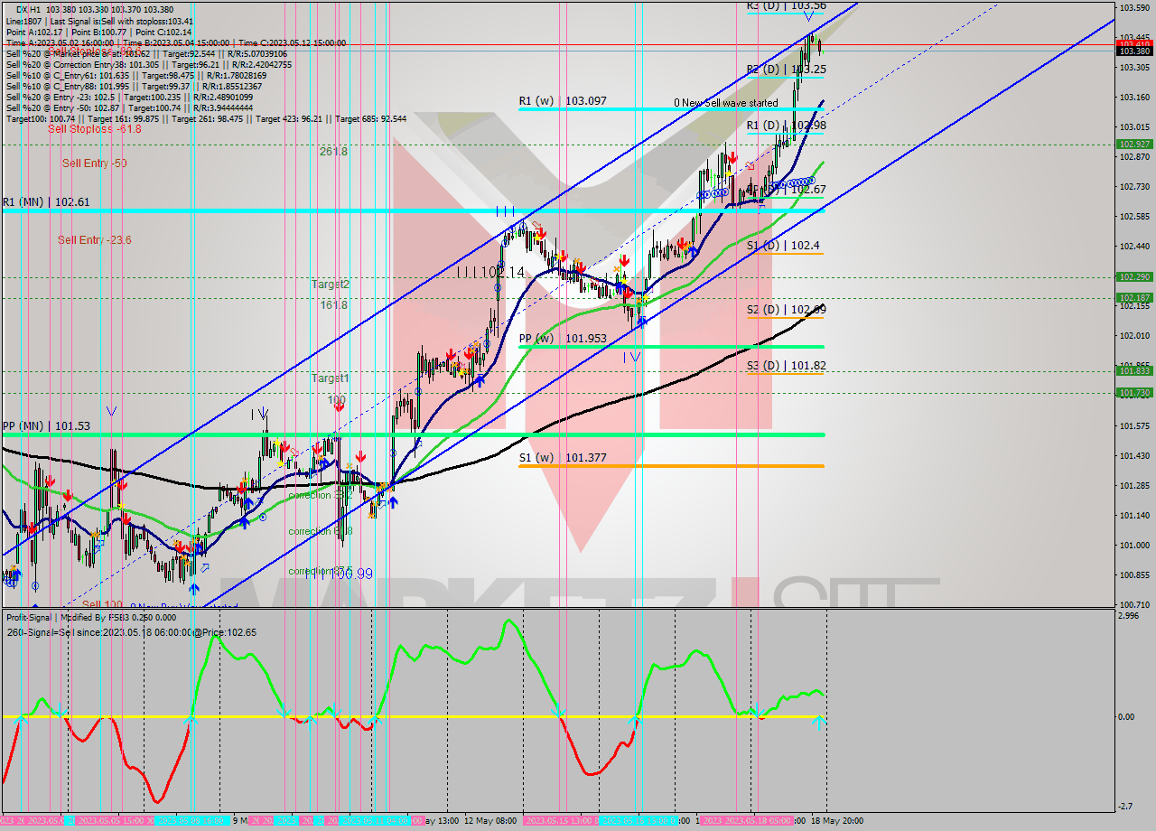Click the 'Line:1807 | Last Signal is:Sell' info line
1156x831 pixels.
click(x=100, y=21)
